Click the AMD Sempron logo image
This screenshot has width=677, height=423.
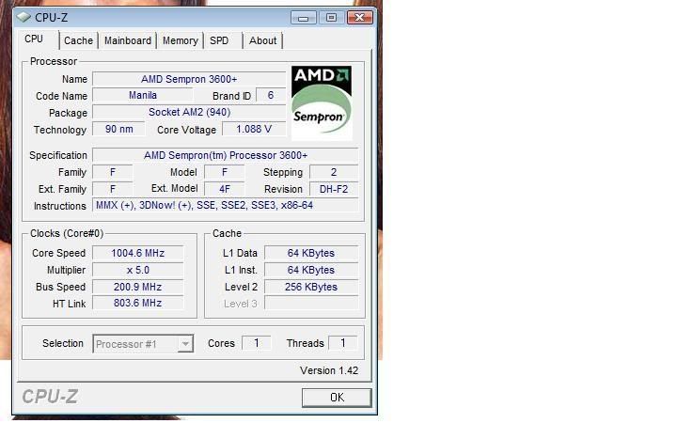pyautogui.click(x=322, y=102)
